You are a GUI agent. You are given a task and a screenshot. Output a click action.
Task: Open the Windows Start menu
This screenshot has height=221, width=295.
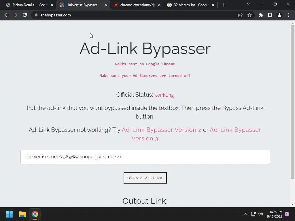click(9, 214)
